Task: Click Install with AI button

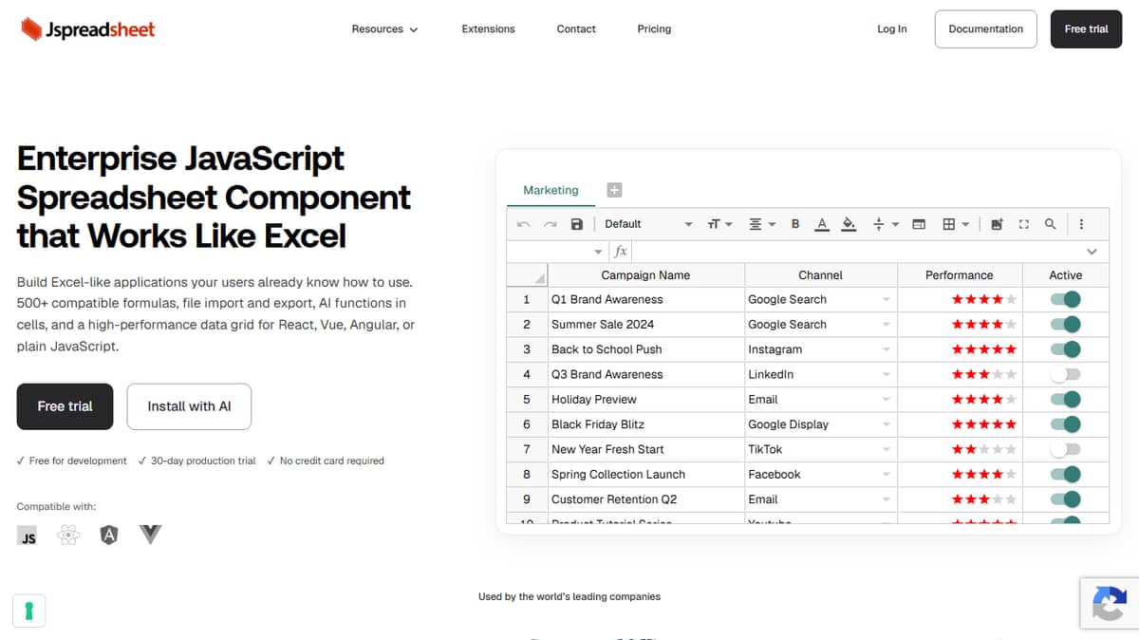Action: (x=189, y=406)
